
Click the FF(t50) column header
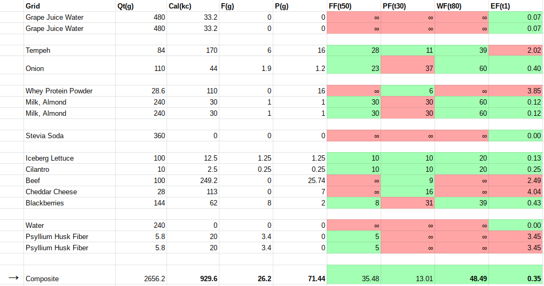point(342,6)
